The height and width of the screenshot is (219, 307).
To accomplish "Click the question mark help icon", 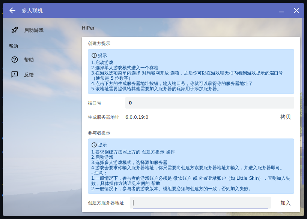I will pos(15,60).
